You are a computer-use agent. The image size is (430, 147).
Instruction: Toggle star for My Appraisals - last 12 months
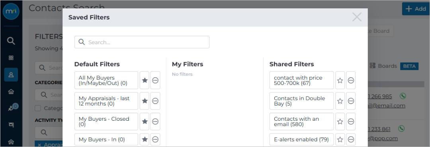[145, 101]
